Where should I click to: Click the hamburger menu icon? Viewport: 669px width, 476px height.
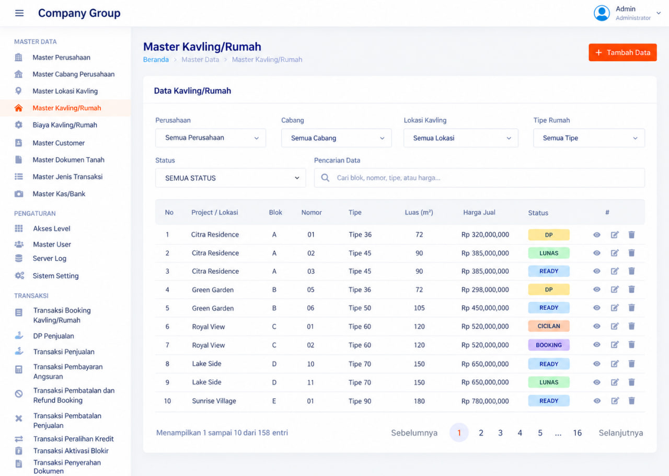(x=19, y=13)
